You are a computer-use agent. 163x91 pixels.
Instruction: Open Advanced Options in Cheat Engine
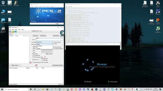pos(13,84)
